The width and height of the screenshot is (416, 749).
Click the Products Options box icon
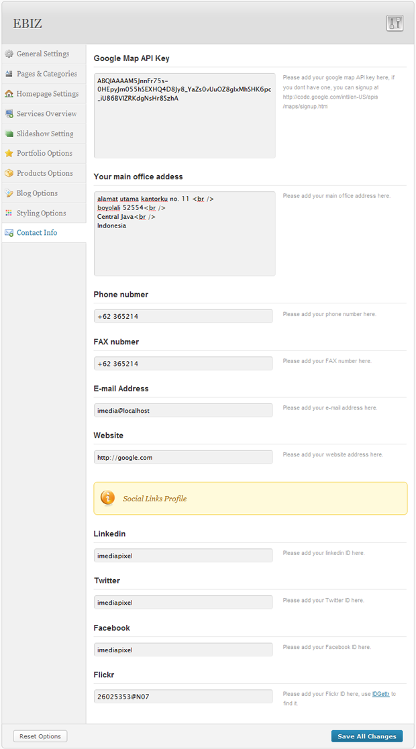[9, 173]
